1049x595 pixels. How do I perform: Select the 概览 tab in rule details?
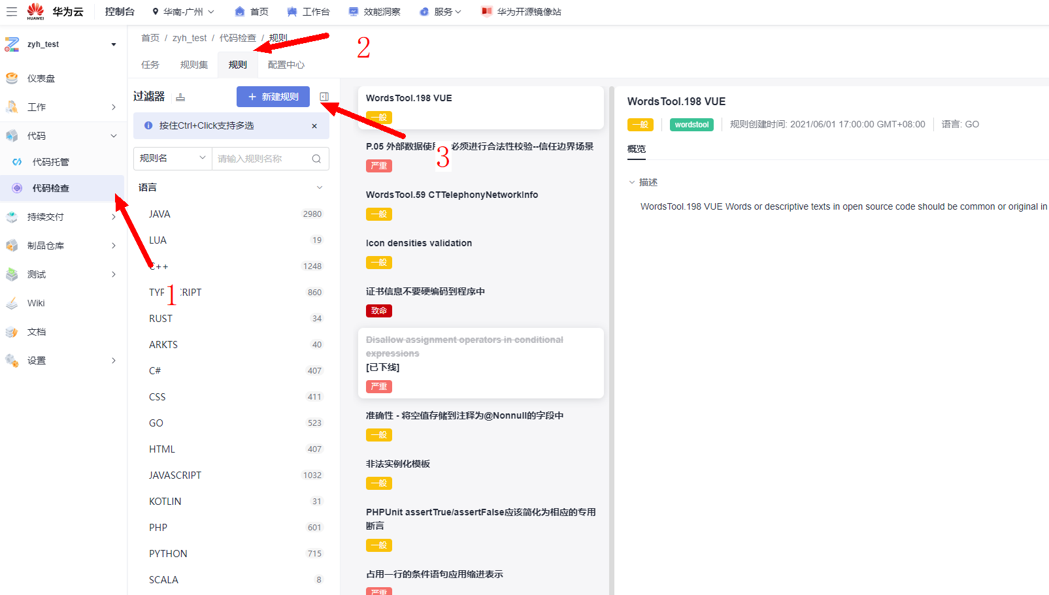[637, 149]
